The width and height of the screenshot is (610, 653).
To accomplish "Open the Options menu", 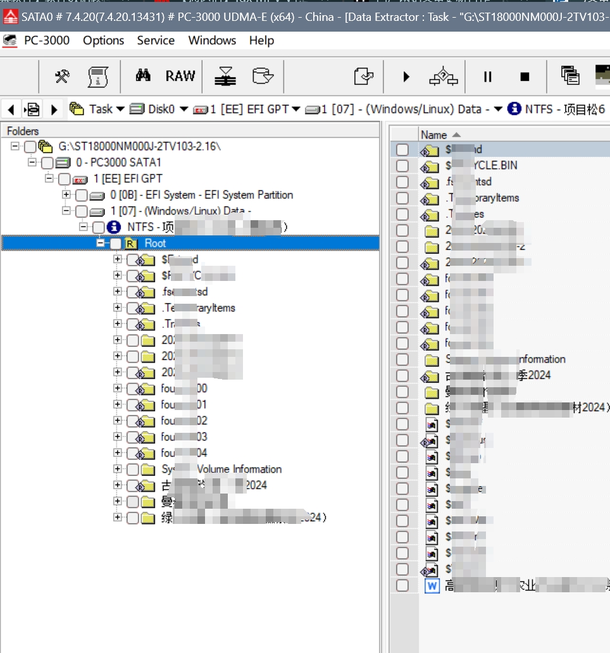I will pyautogui.click(x=104, y=40).
